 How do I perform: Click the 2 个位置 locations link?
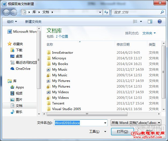click(62, 37)
